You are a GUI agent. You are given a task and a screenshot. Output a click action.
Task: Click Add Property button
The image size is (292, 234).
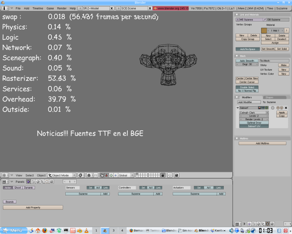click(33, 208)
